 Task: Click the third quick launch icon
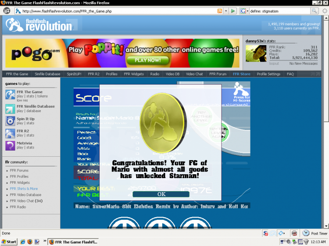pyautogui.click(x=37, y=242)
